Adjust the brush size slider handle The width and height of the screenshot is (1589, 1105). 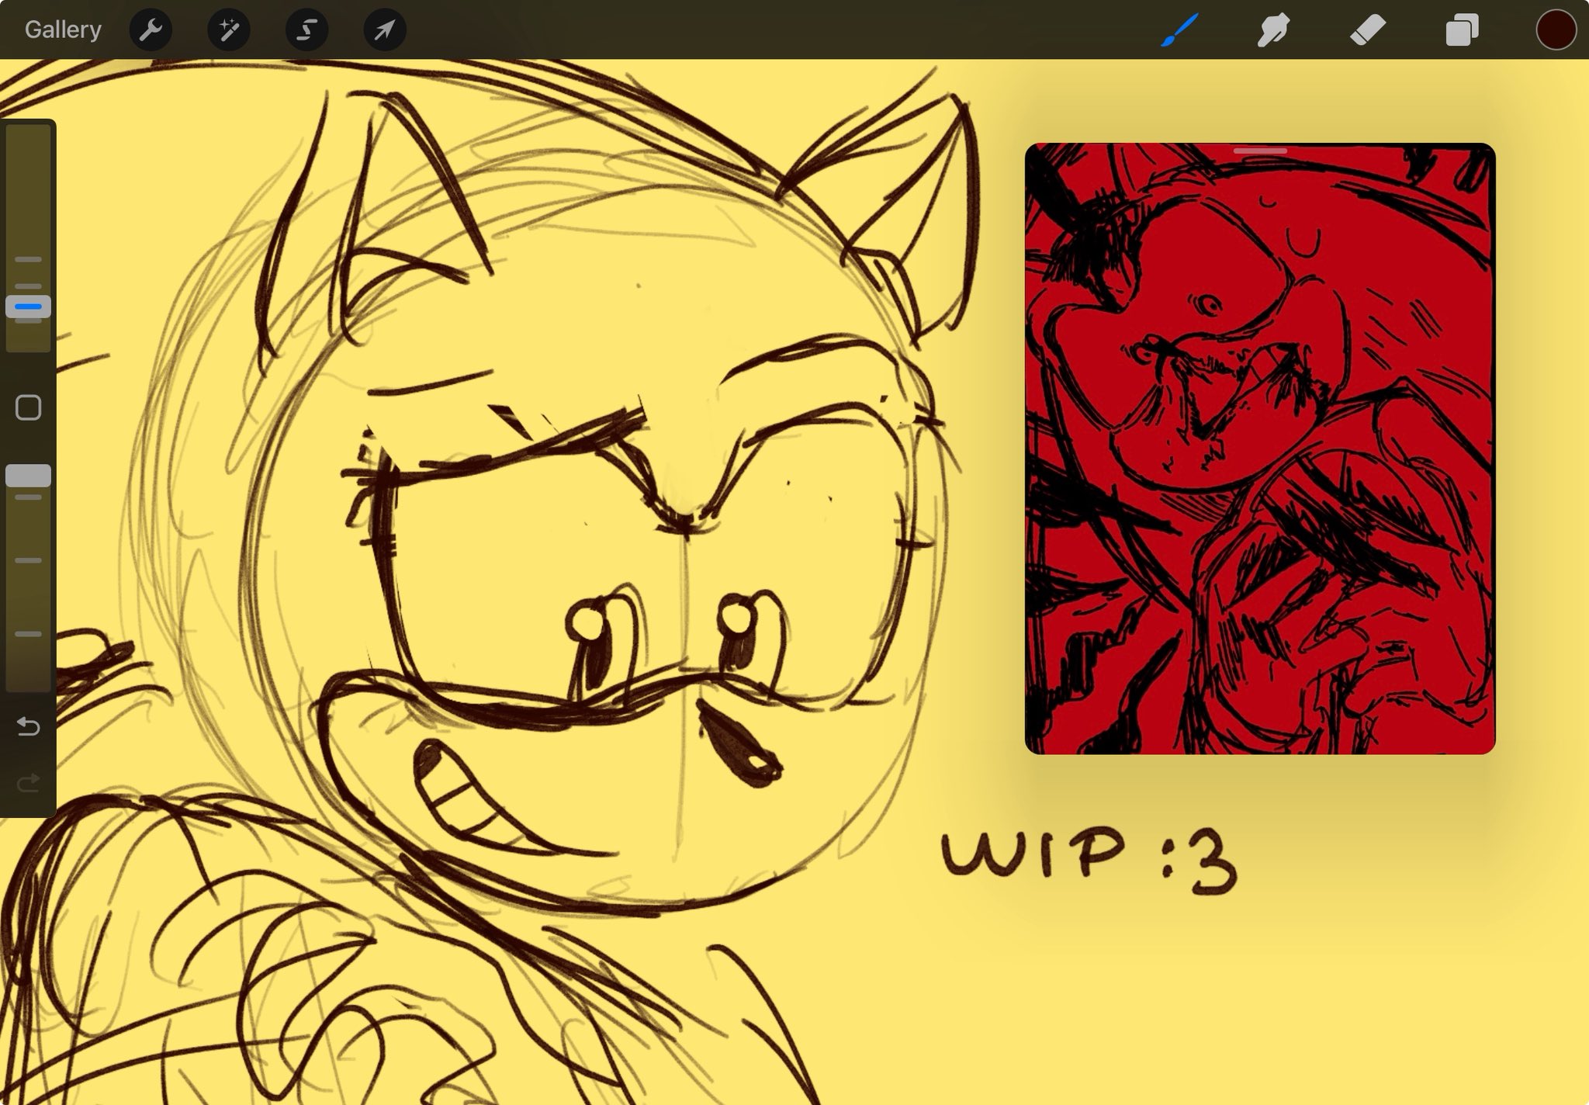point(29,307)
